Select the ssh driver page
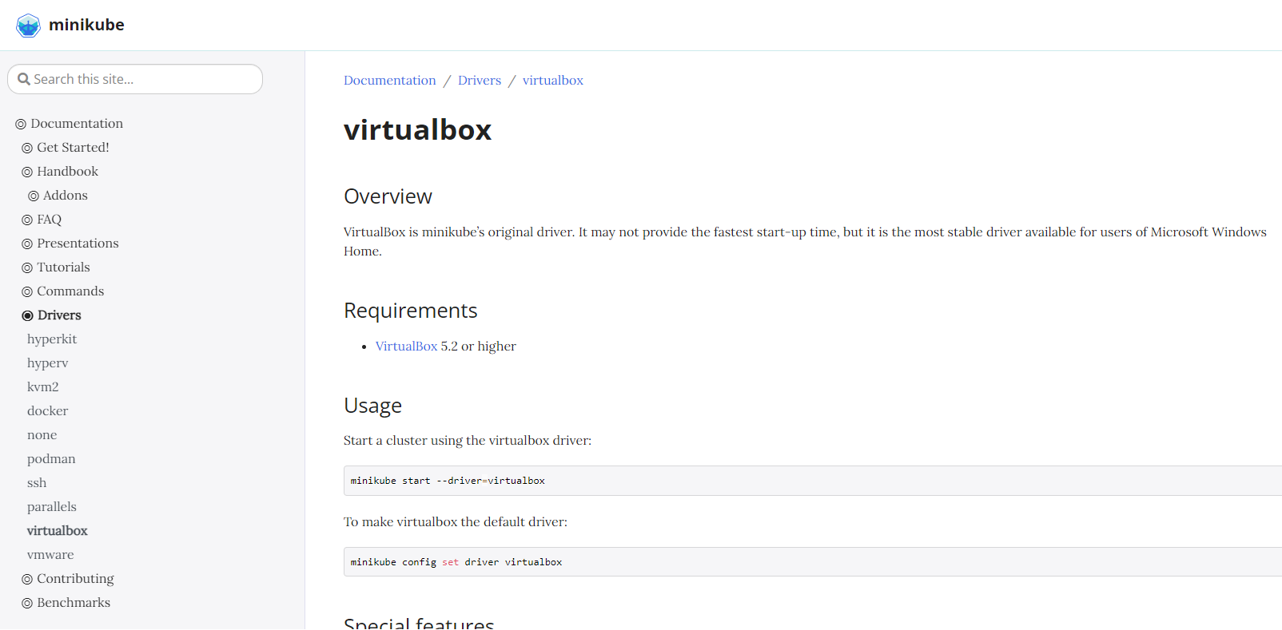Screen dimensions: 1282x630 (x=37, y=483)
